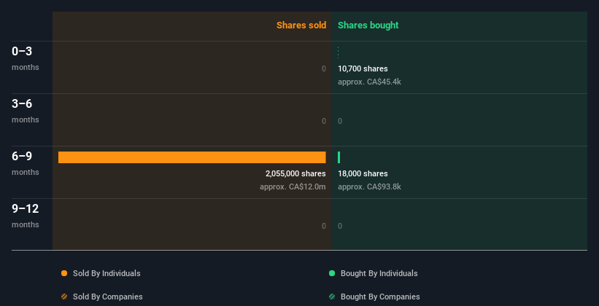The height and width of the screenshot is (306, 599).
Task: Toggle the Sold By Companies legend label
Action: coord(107,297)
